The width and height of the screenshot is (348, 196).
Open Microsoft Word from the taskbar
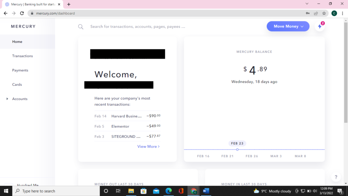(x=206, y=191)
